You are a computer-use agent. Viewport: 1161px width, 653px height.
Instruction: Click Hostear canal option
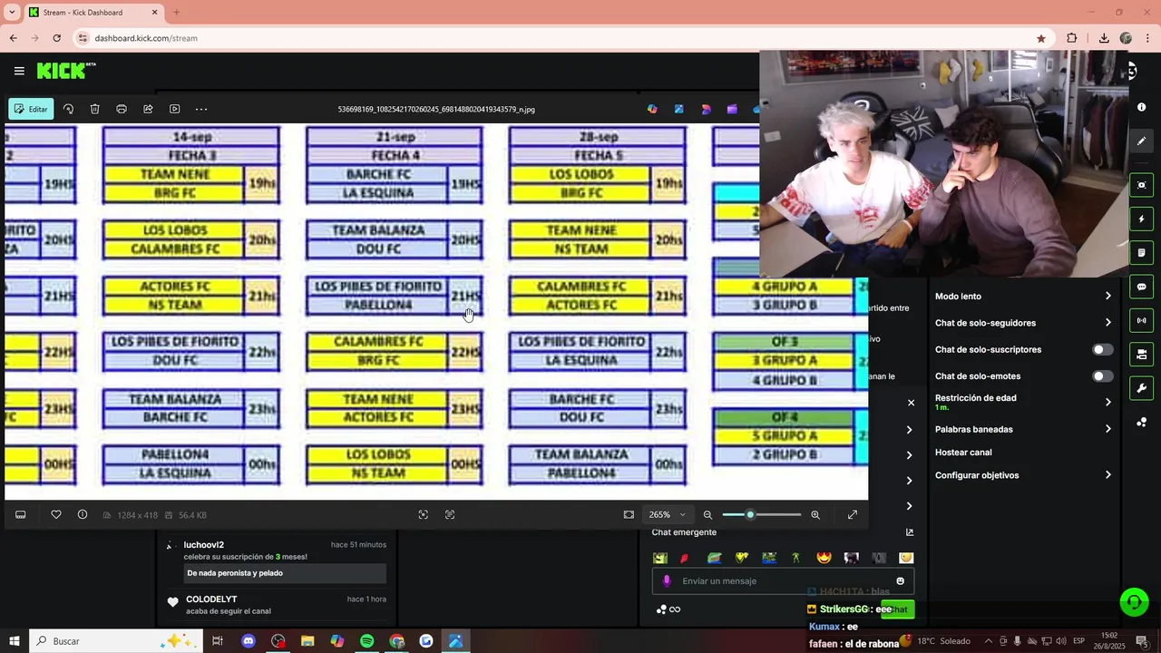point(963,452)
